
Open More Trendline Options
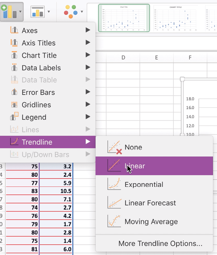(x=160, y=244)
